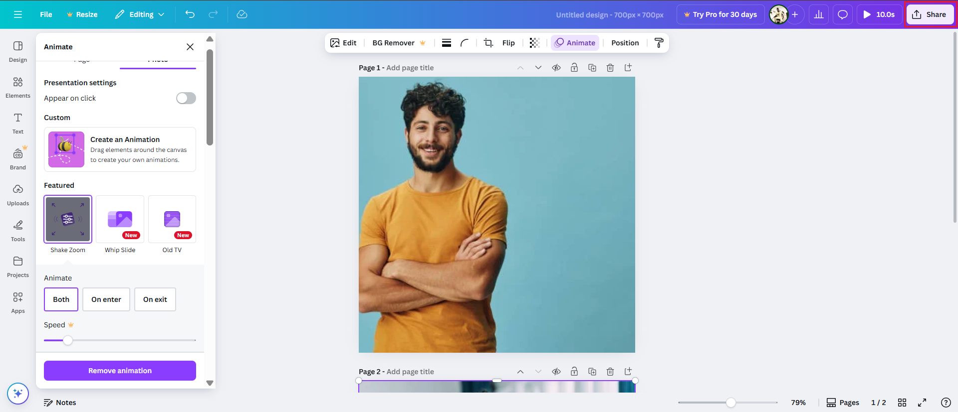Open BG Remover tool
The image size is (958, 412).
pos(399,43)
